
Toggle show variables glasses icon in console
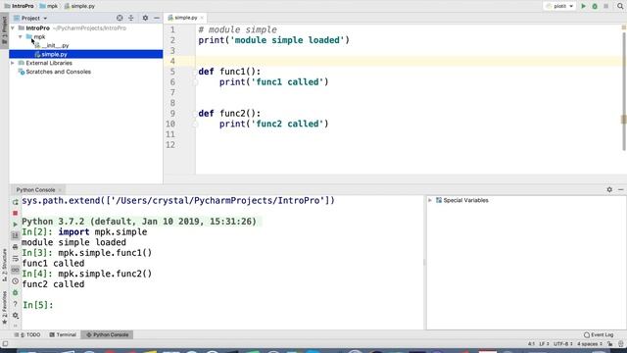(16, 271)
